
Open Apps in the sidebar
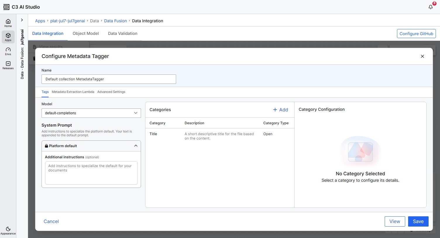coord(8,37)
